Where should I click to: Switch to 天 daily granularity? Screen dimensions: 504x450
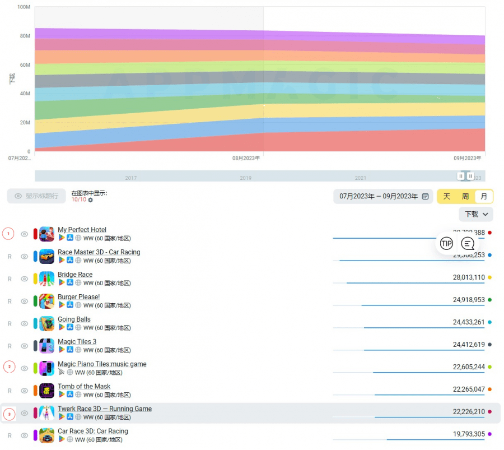(447, 196)
